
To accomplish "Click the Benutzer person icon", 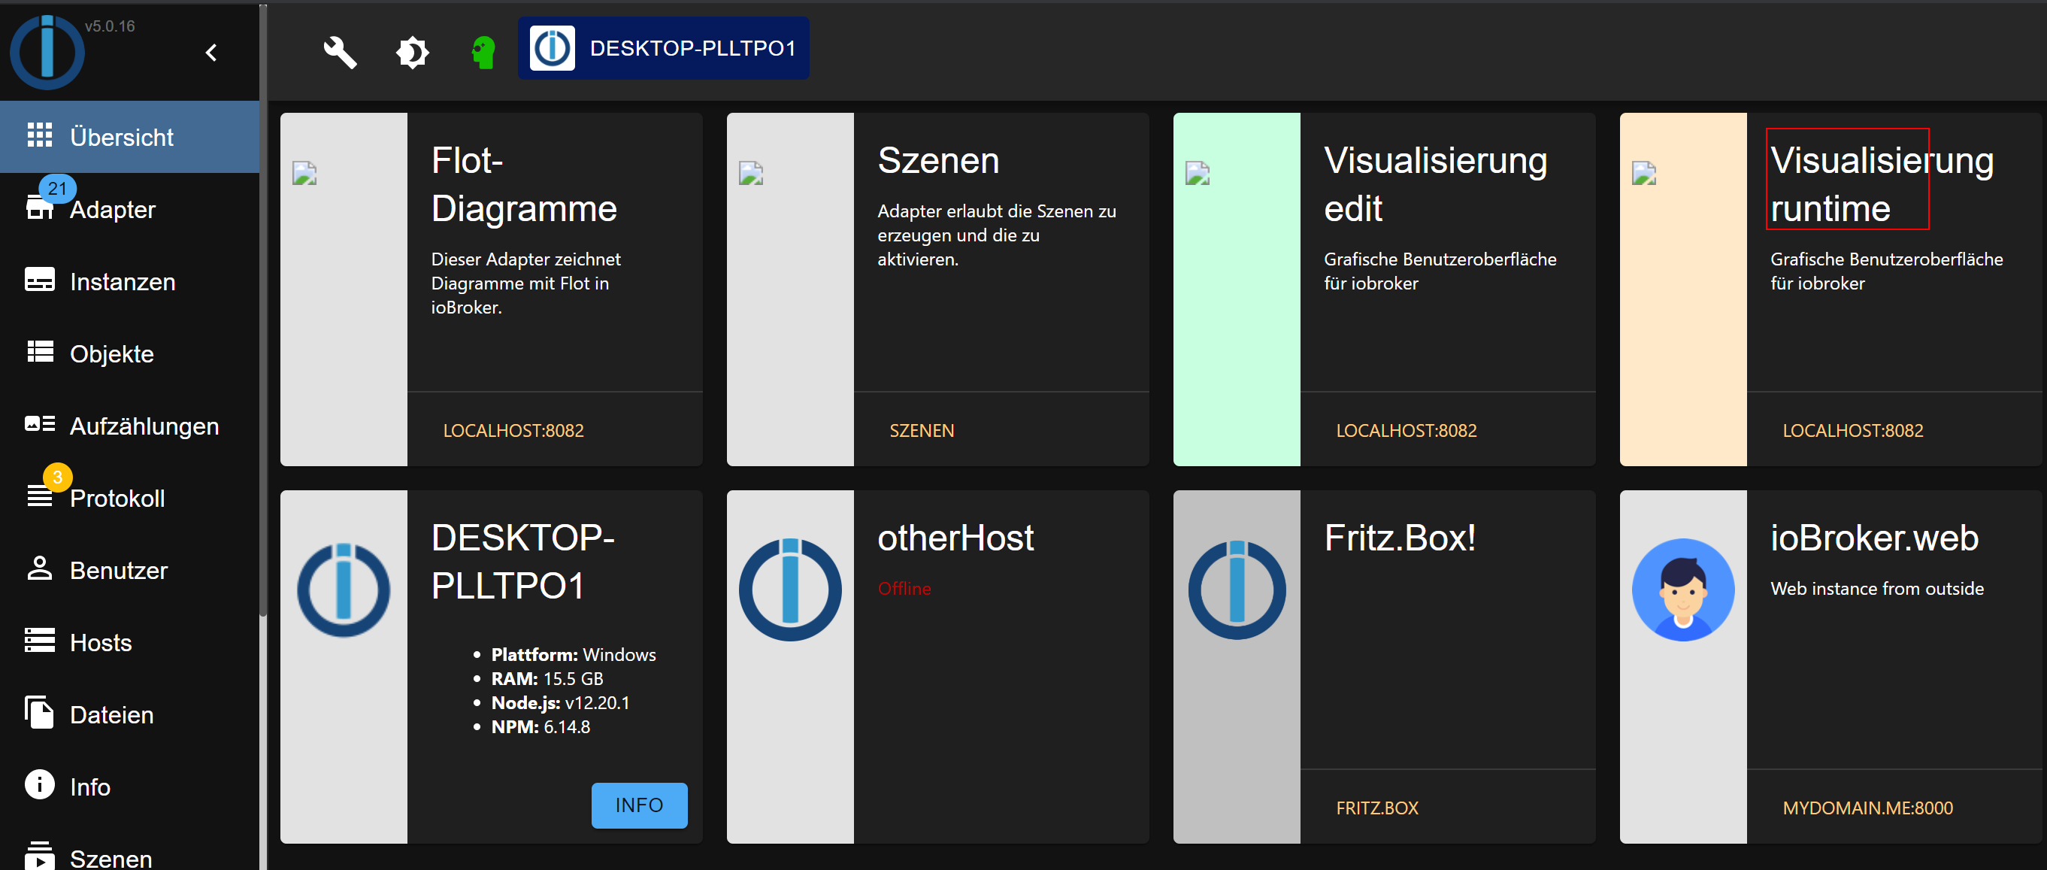I will click(40, 568).
